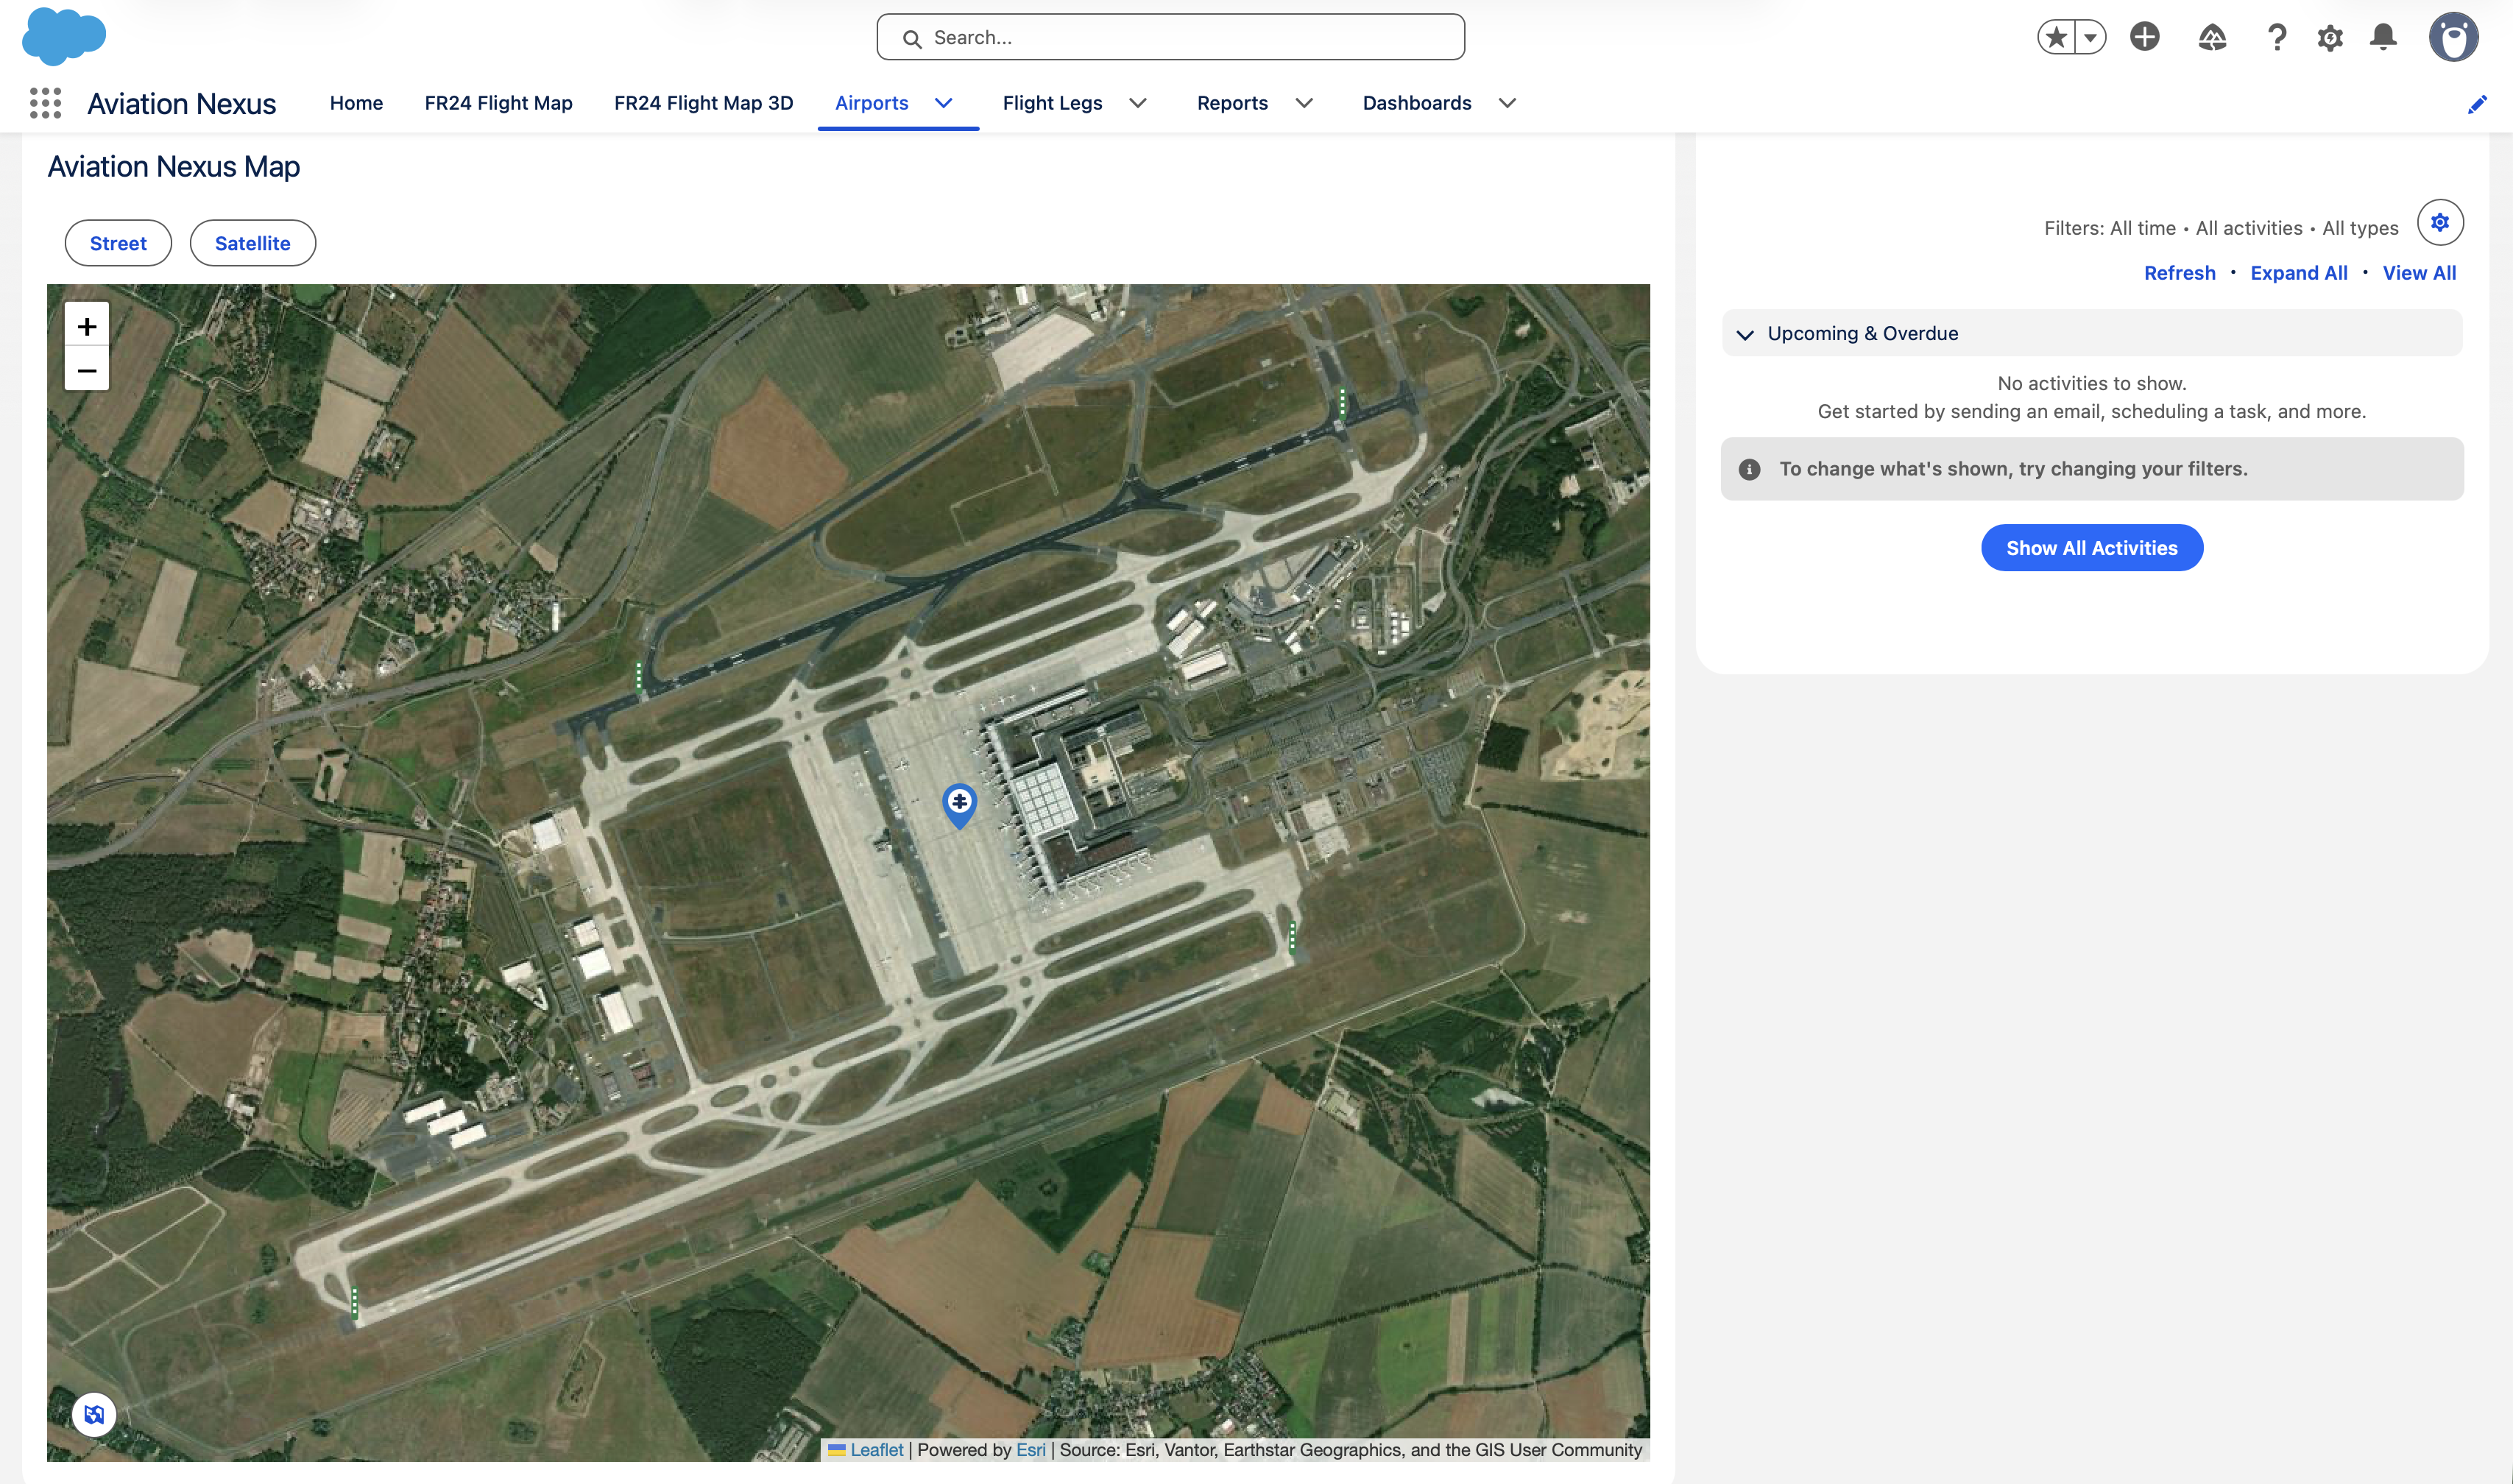
Task: Click the View All link
Action: 2419,273
